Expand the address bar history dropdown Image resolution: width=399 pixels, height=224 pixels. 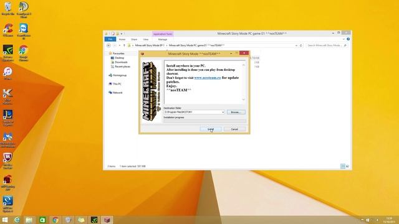[x=296, y=45]
